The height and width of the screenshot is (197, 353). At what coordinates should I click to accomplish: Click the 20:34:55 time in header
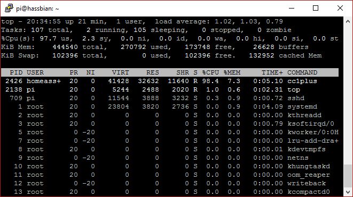point(44,21)
